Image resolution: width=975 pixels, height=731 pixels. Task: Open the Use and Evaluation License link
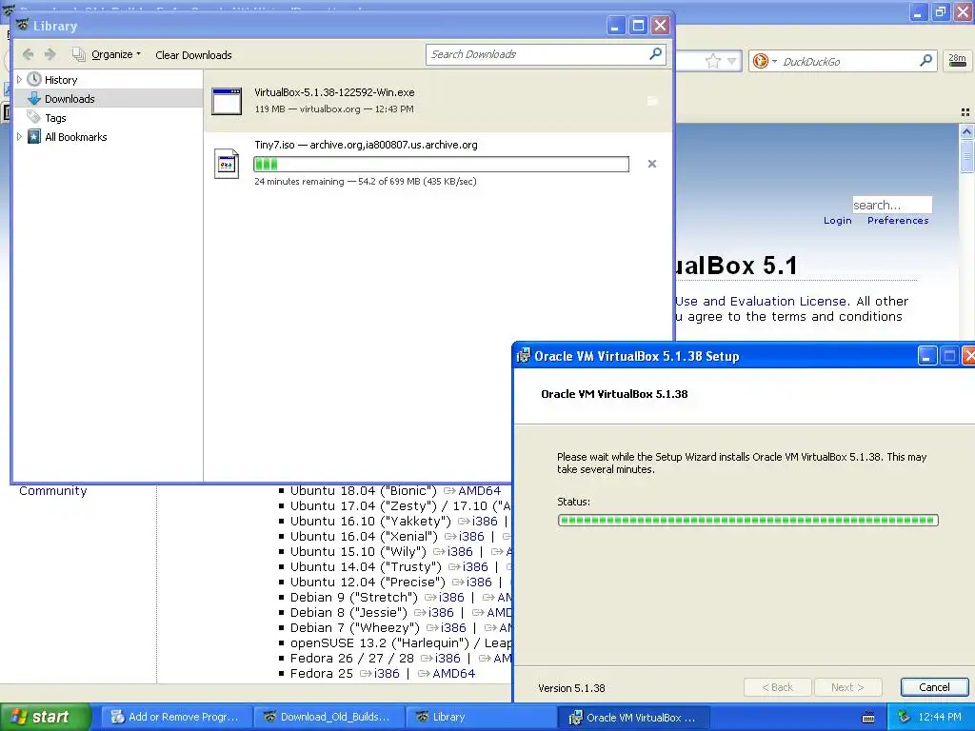(761, 302)
